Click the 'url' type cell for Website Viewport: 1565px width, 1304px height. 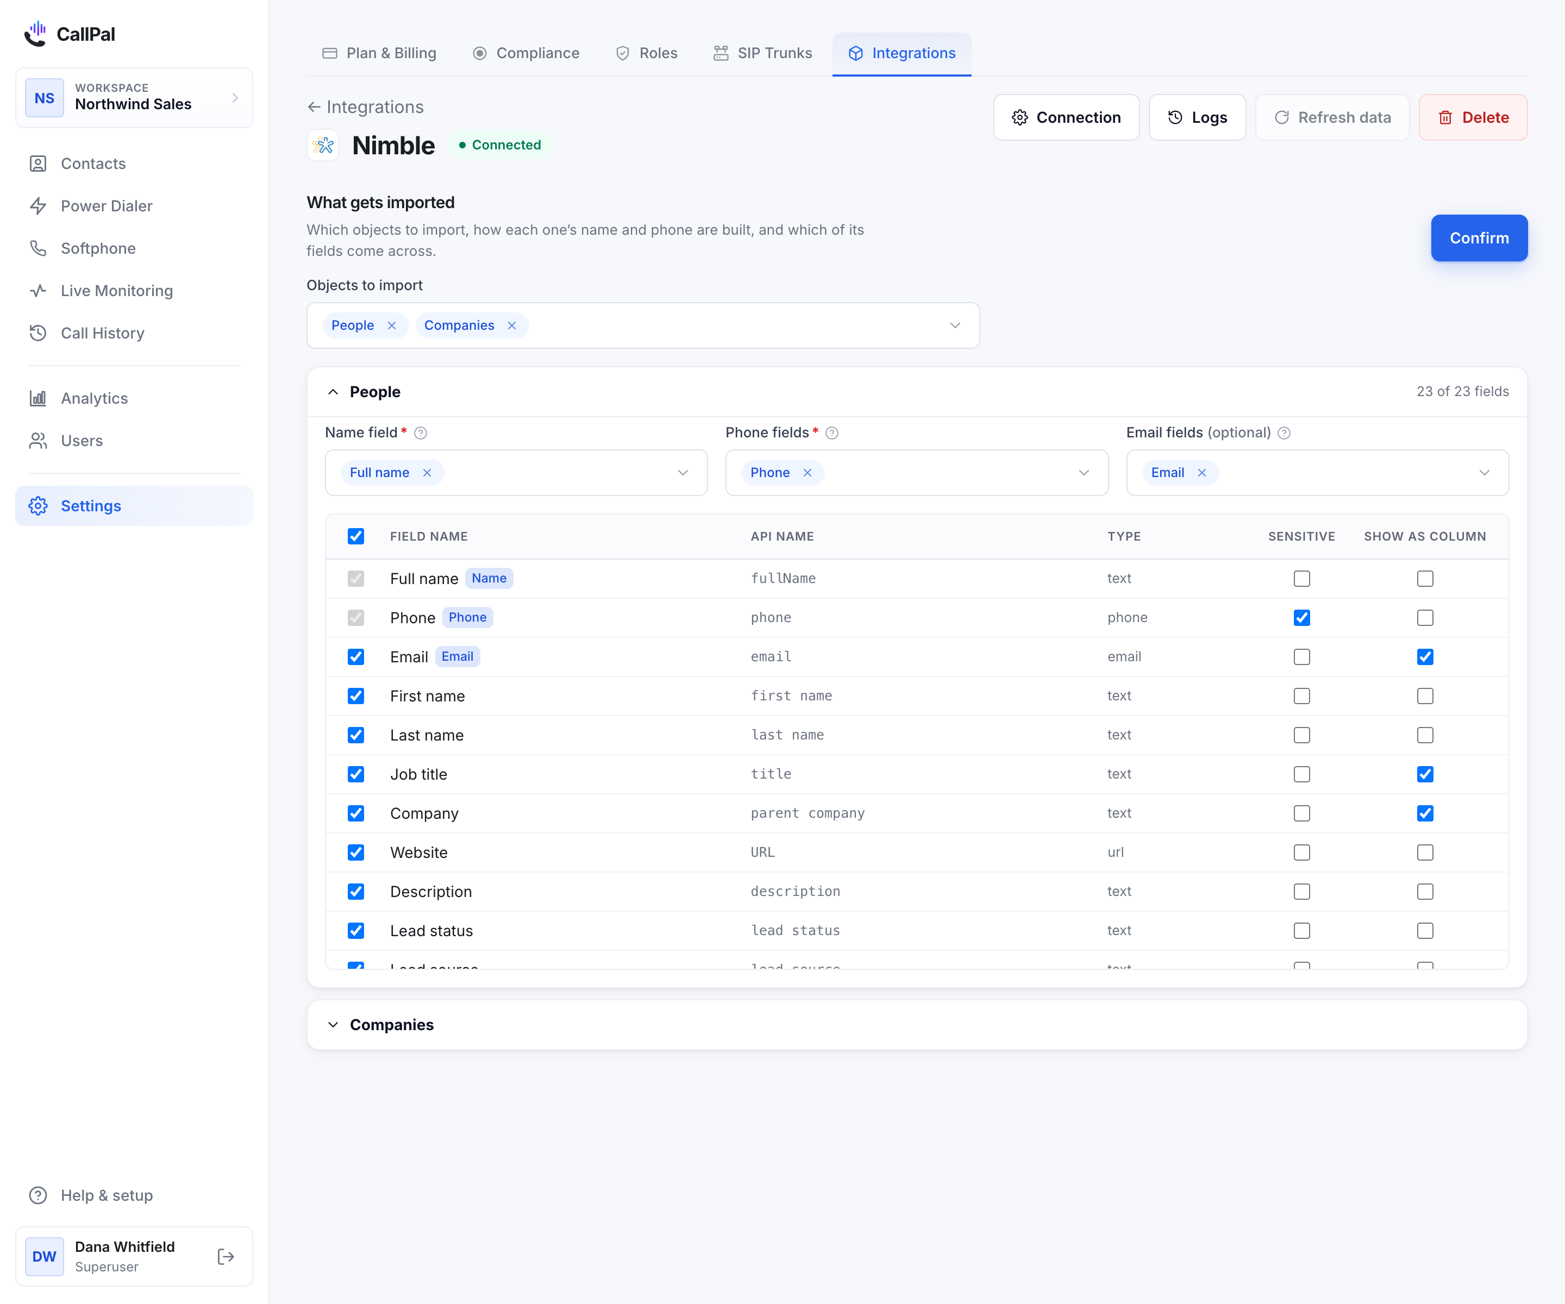pyautogui.click(x=1116, y=852)
